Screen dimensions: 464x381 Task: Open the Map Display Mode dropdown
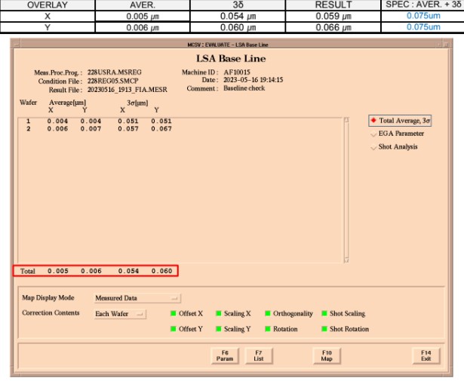(x=137, y=298)
